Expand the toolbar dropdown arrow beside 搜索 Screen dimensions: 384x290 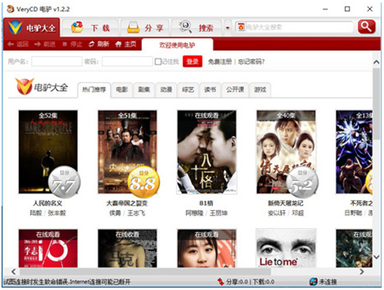[227, 28]
